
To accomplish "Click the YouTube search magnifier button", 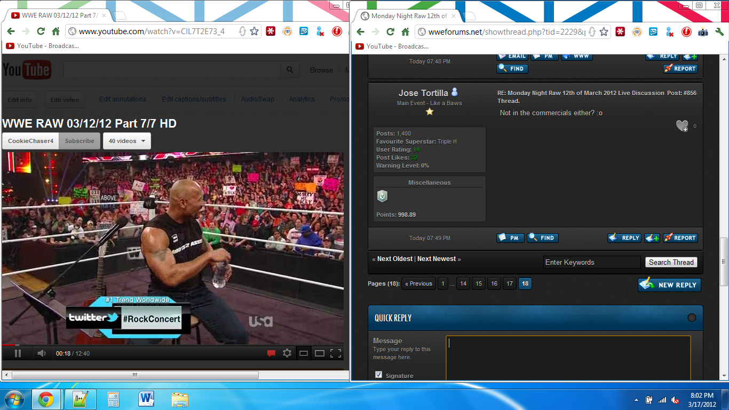I will click(290, 70).
